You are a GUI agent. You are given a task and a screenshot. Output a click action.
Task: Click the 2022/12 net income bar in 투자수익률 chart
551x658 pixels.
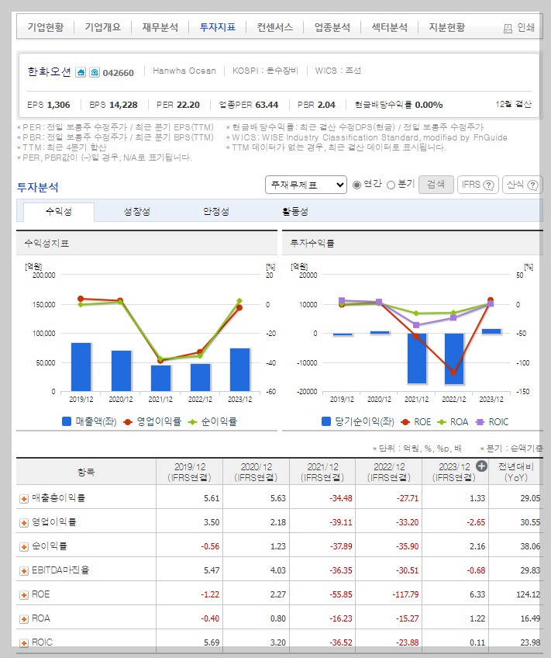[x=454, y=358]
